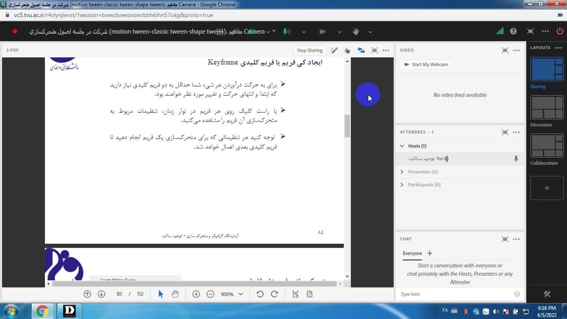Screen dimensions: 567x319
Task: Rotate the document clockwise
Action: [274, 294]
